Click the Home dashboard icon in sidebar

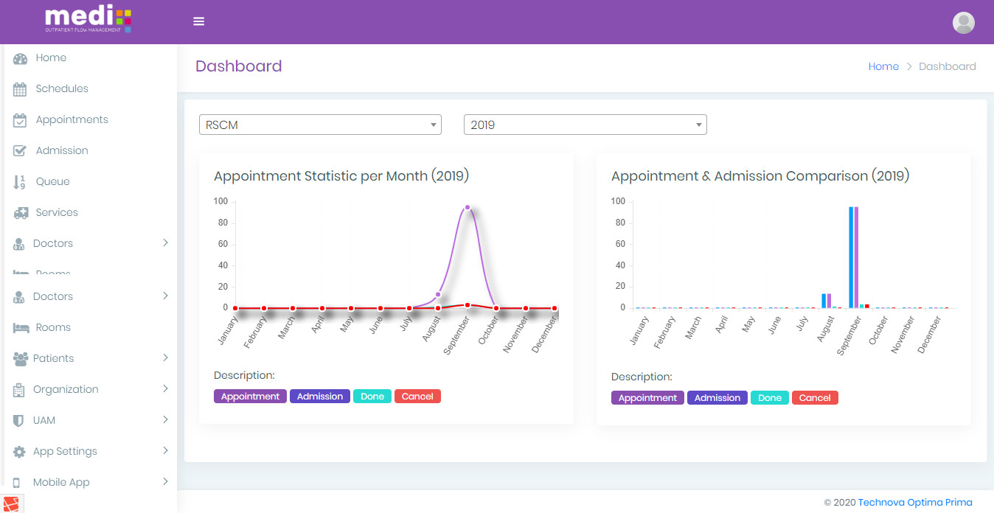tap(20, 58)
